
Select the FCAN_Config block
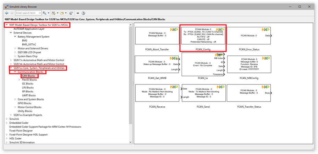(x=203, y=35)
